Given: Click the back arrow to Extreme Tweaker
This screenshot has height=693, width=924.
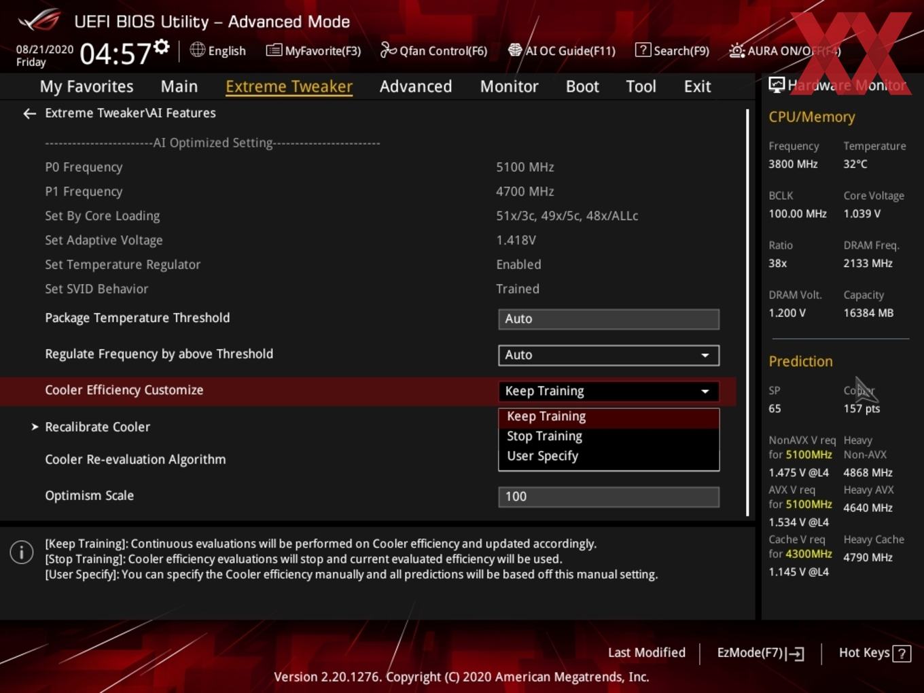Looking at the screenshot, I should point(29,113).
